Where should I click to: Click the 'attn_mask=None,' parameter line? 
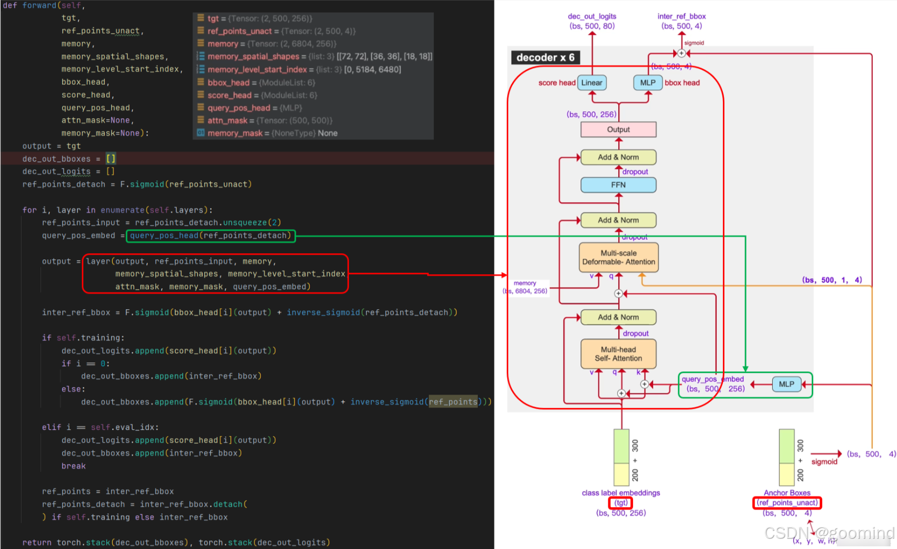tap(98, 120)
